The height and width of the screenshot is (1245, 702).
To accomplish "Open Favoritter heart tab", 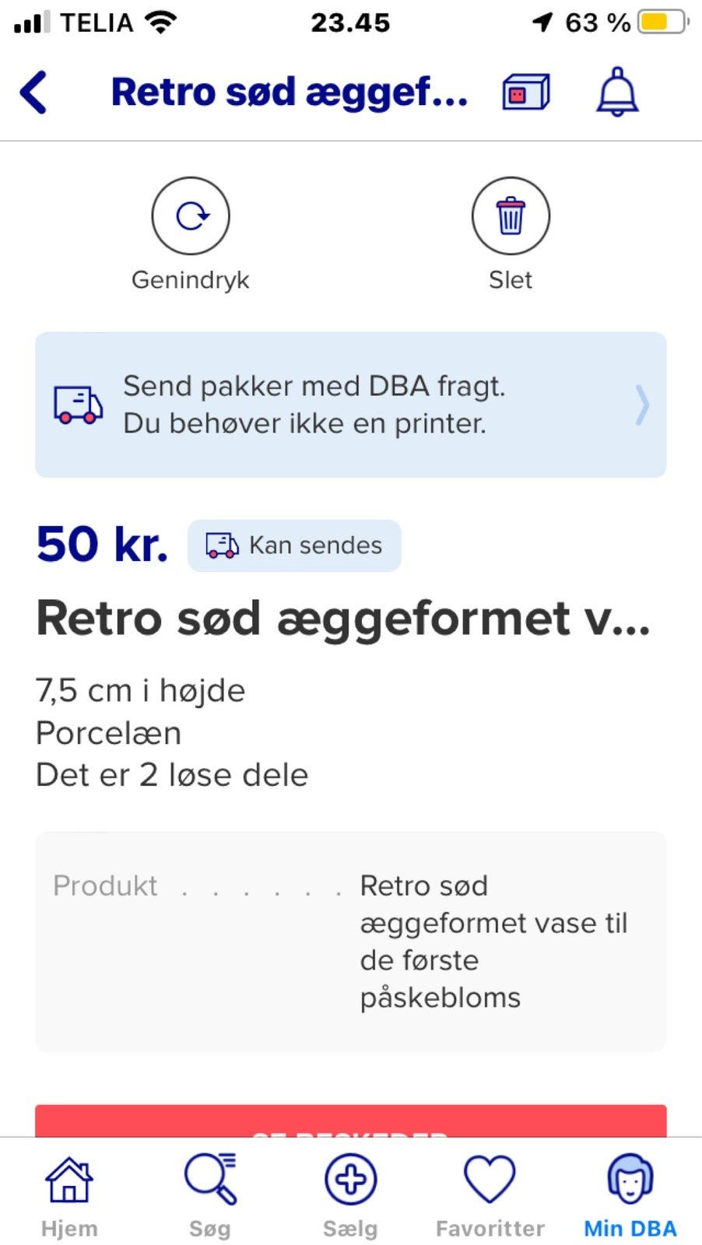I will (490, 1194).
